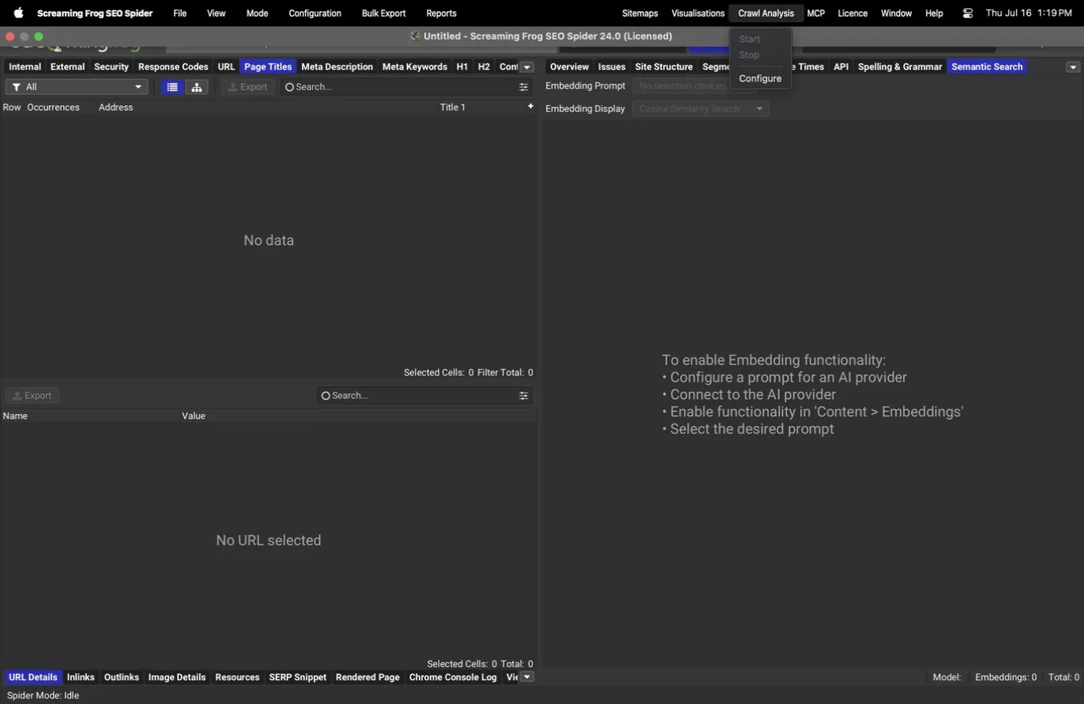Viewport: 1084px width, 704px height.
Task: Switch to tree view icon
Action: click(197, 87)
